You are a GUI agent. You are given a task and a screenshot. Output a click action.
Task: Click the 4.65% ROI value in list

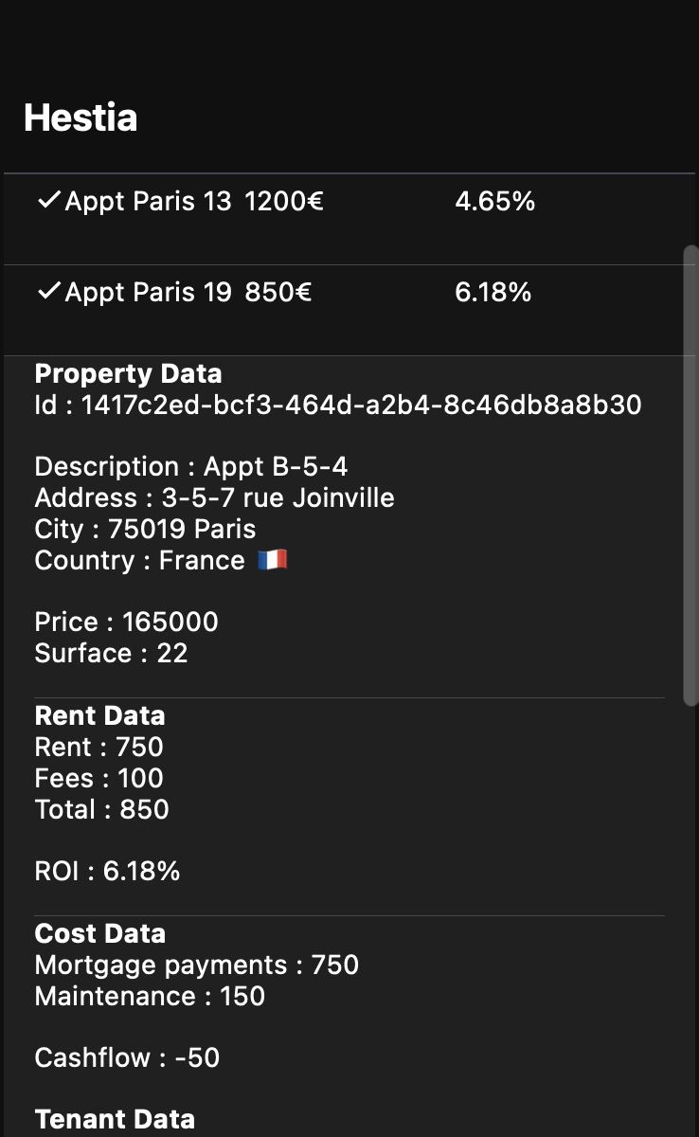click(494, 201)
